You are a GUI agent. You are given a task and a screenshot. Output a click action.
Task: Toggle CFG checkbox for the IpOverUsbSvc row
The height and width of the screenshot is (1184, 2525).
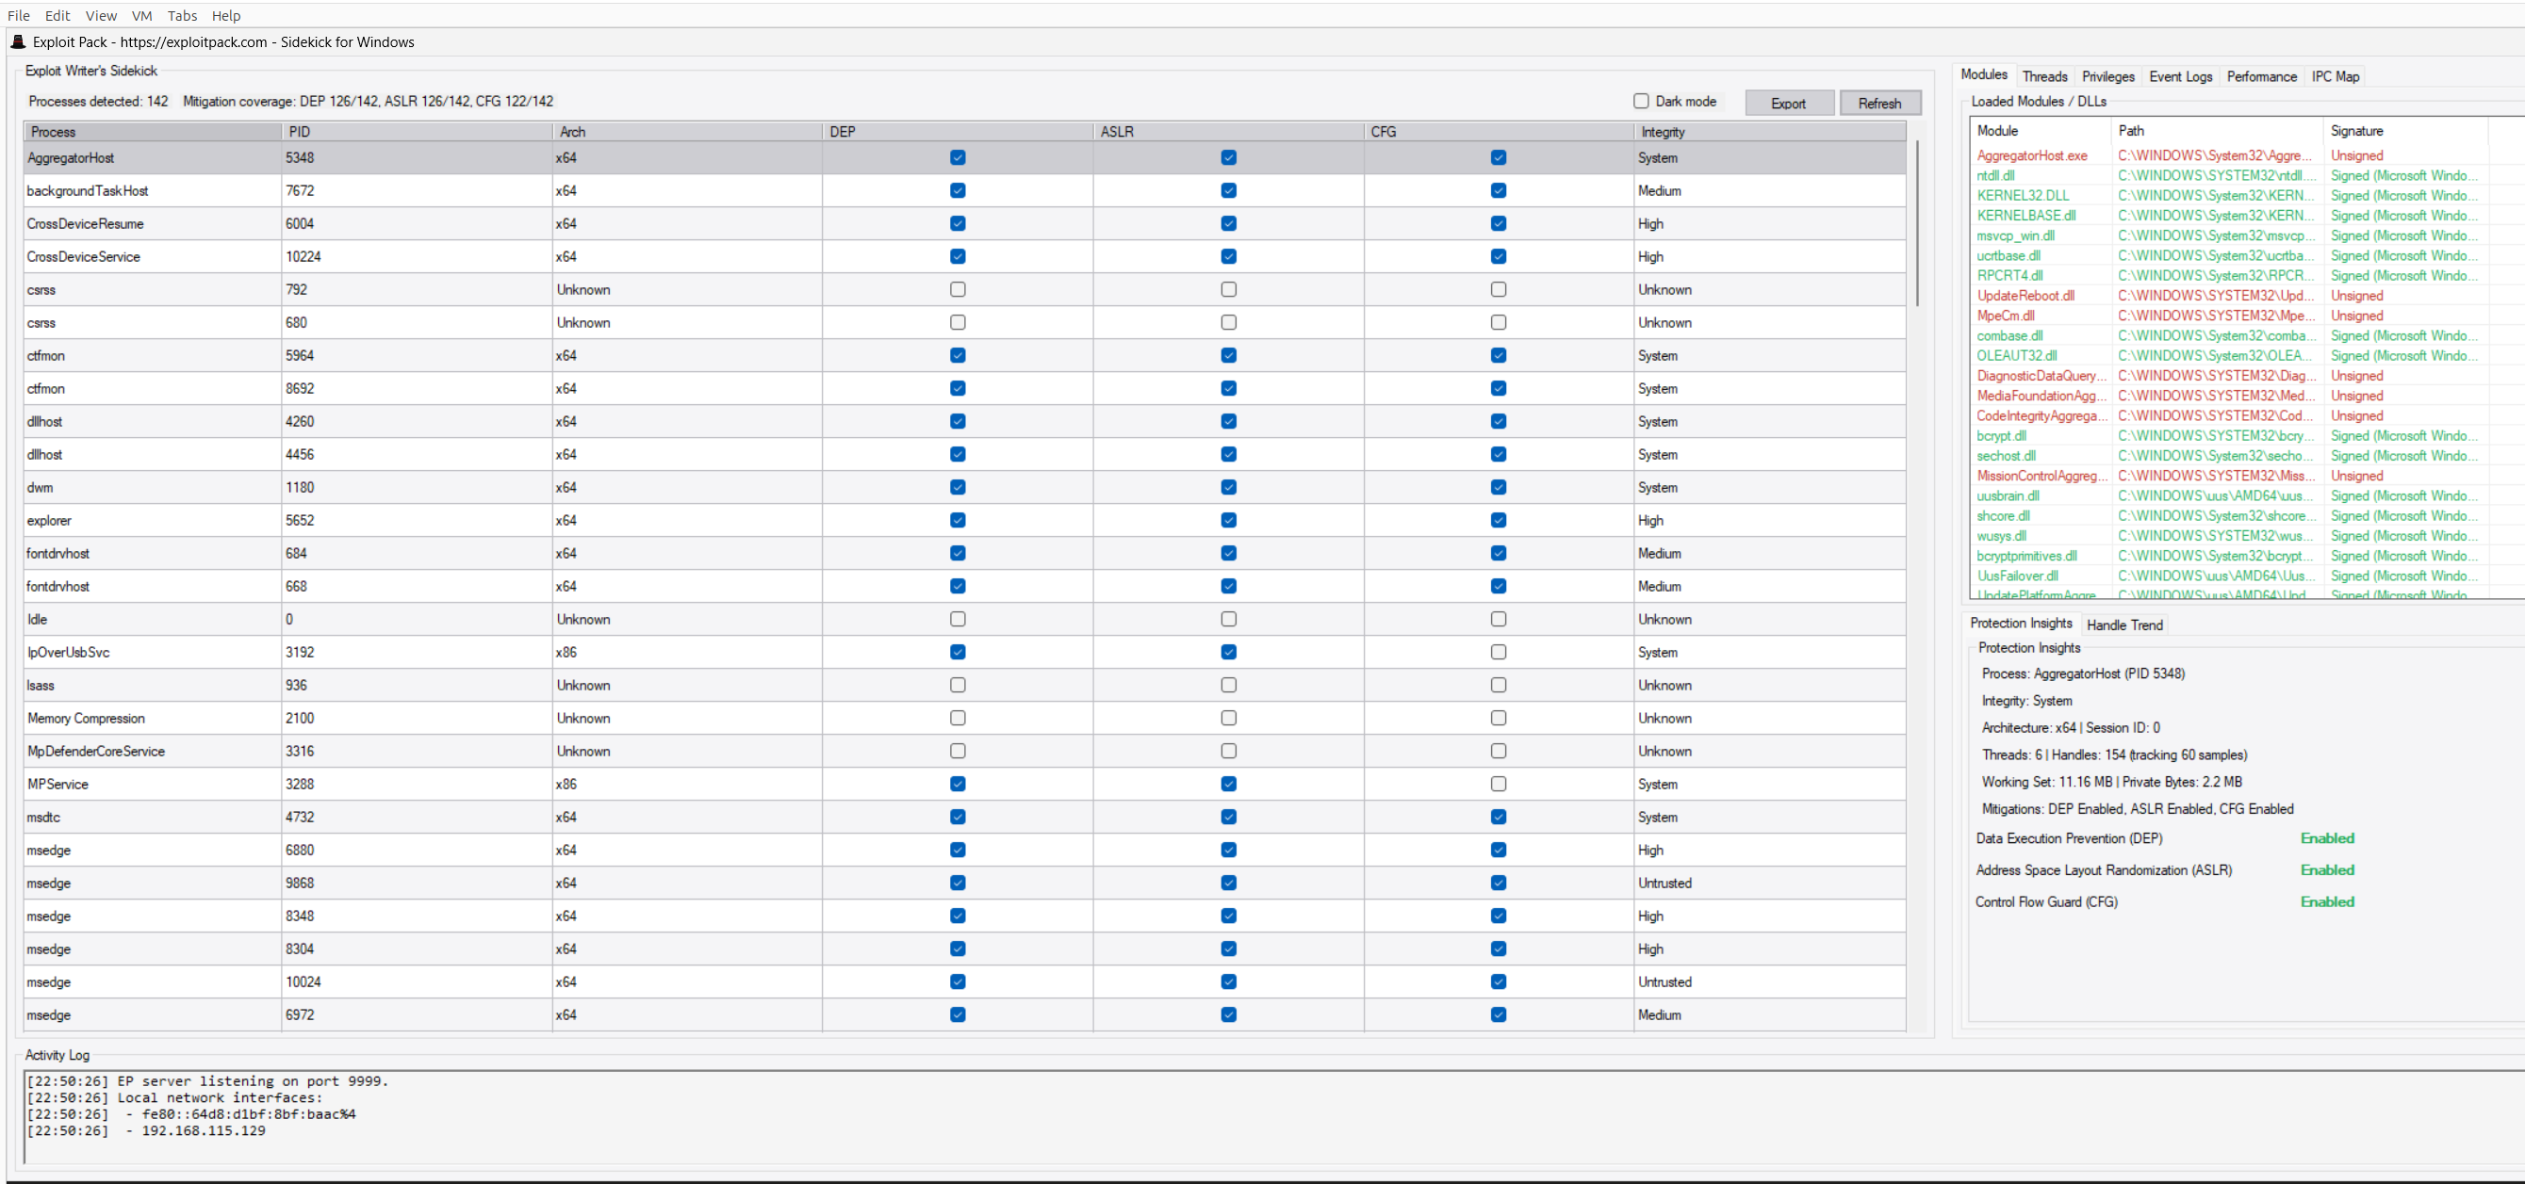point(1498,652)
